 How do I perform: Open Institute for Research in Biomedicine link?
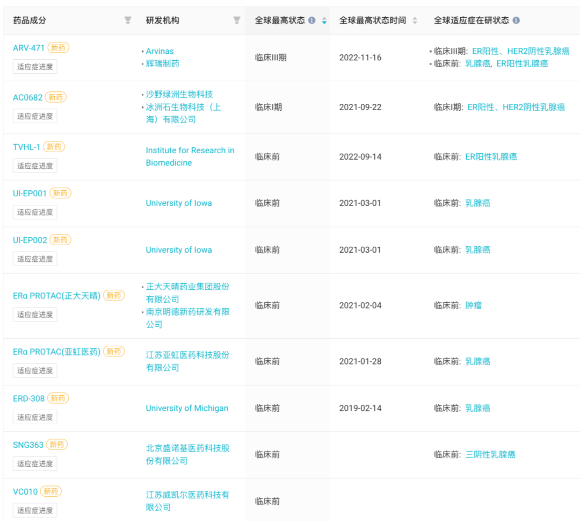[190, 156]
